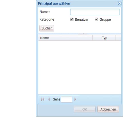Click the Name input field
This screenshot has height=118, width=125.
click(95, 12)
